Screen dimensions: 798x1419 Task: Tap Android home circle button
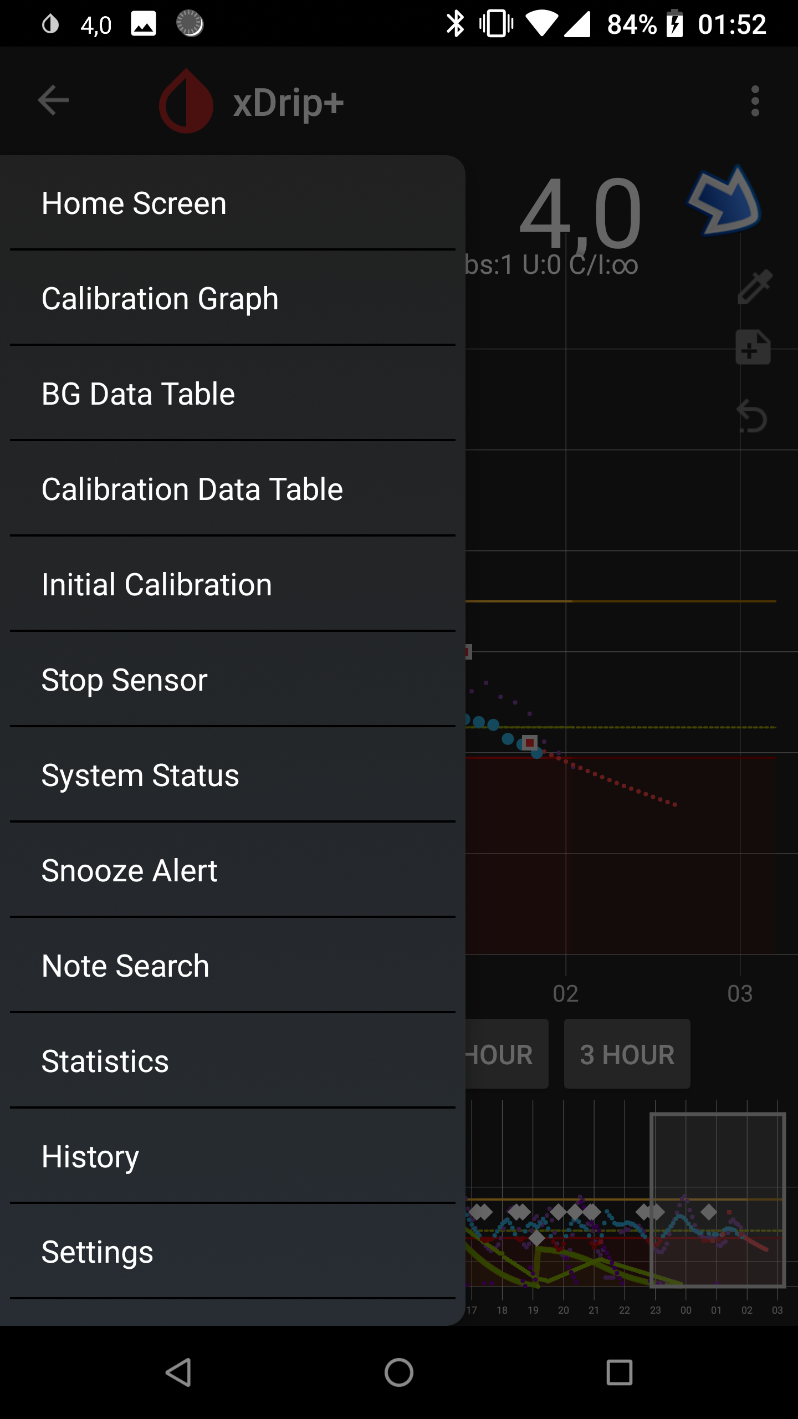click(399, 1372)
